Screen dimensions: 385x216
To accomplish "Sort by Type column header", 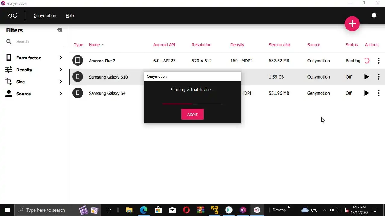I will (79, 45).
